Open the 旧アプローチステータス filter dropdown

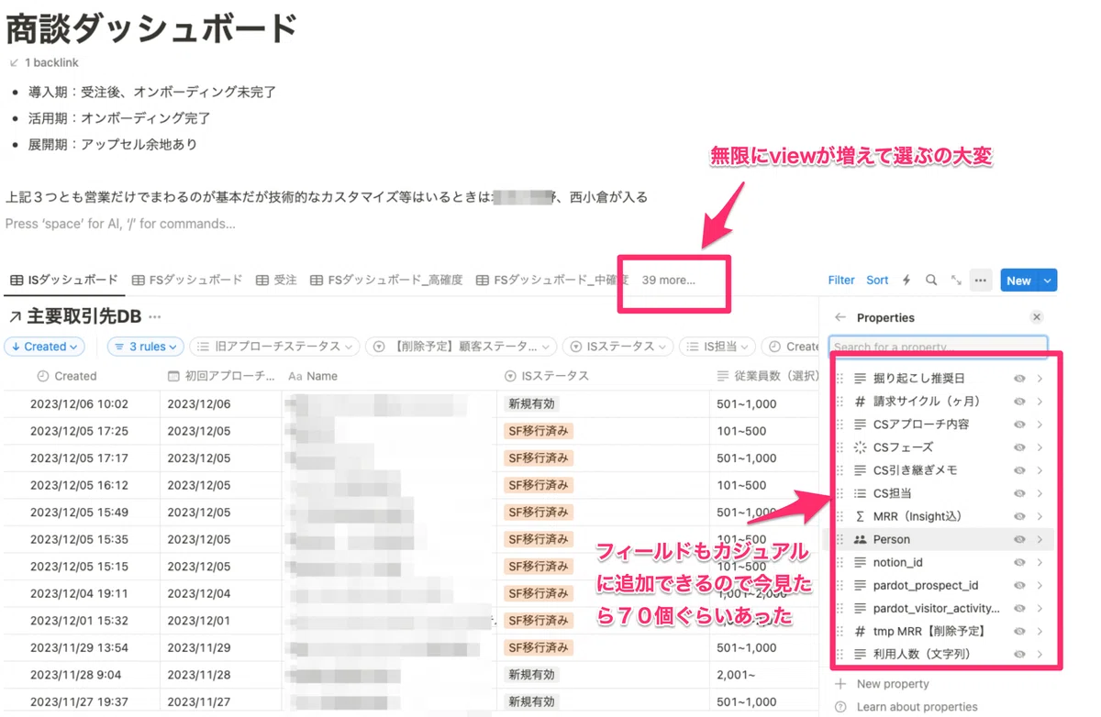(x=276, y=347)
